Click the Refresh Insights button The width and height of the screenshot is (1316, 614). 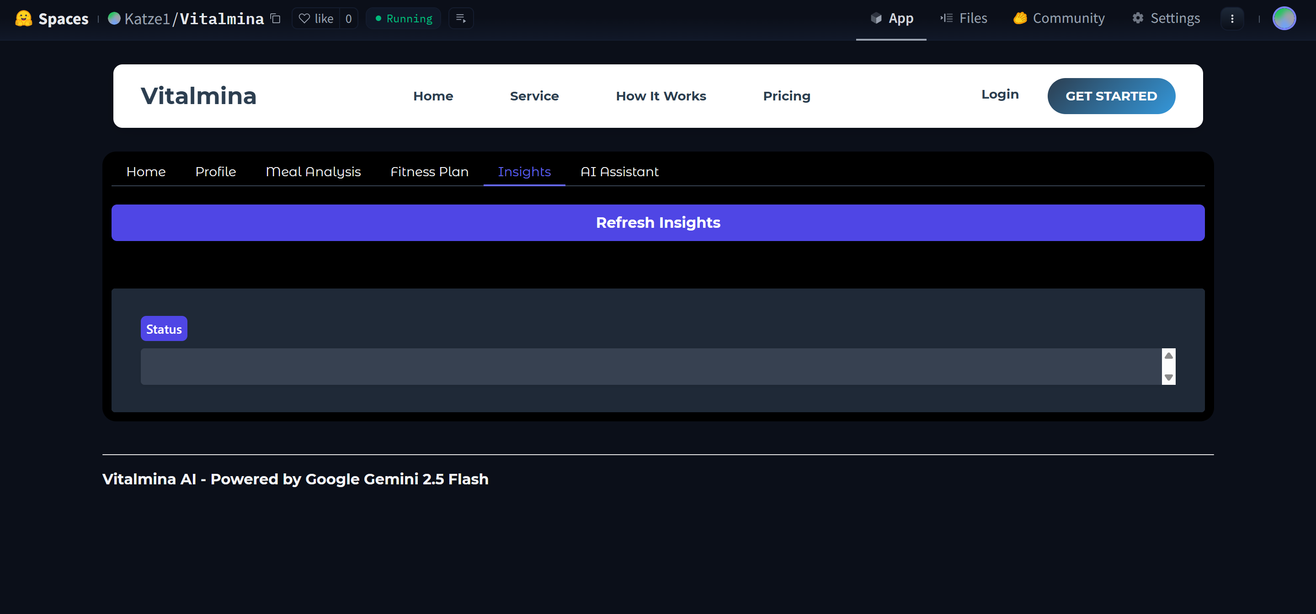(x=657, y=222)
